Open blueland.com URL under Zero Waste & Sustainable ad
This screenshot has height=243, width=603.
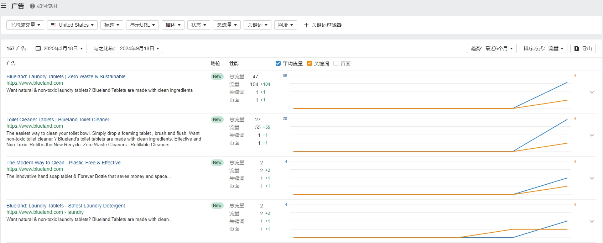tap(35, 83)
